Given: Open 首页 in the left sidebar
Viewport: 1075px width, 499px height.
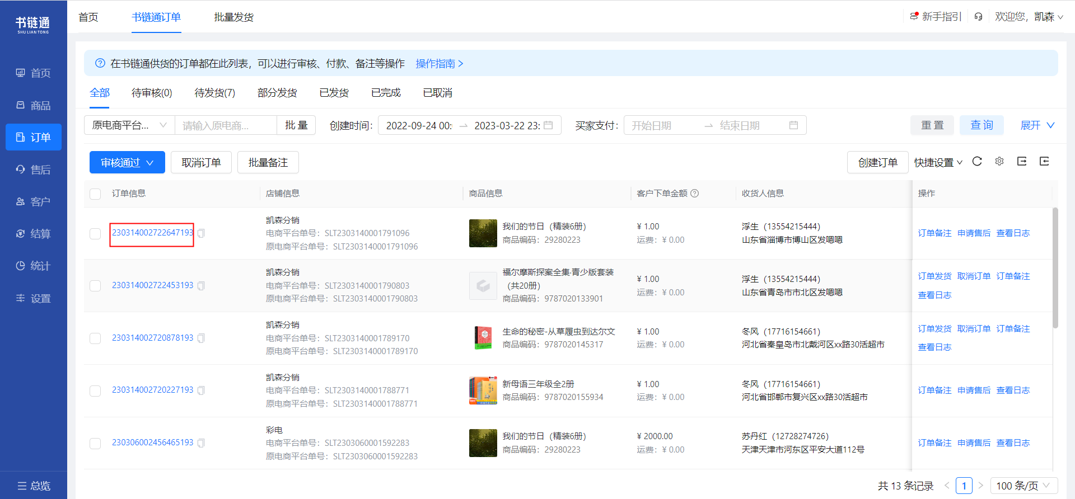Looking at the screenshot, I should click(x=34, y=73).
